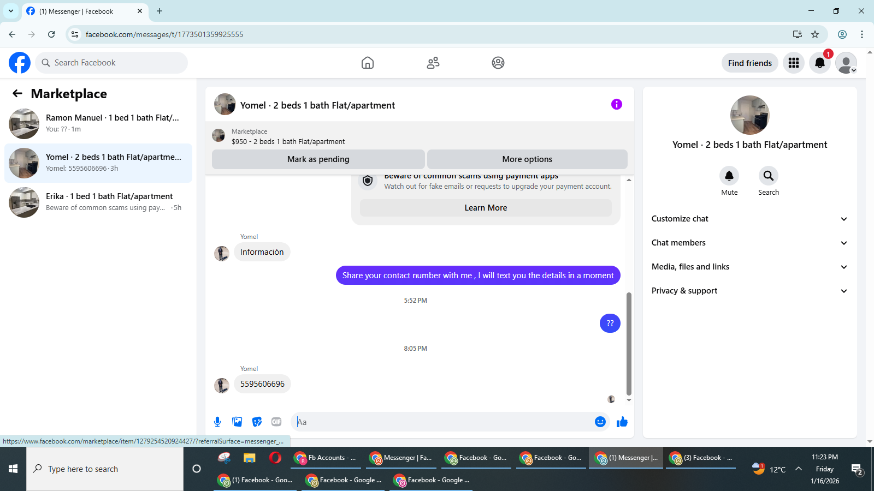874x491 pixels.
Task: Open the tab search dropdown in Chrome
Action: [11, 11]
